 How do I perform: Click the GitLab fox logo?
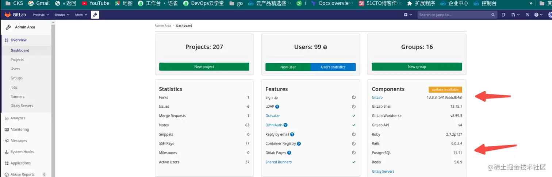(x=8, y=15)
